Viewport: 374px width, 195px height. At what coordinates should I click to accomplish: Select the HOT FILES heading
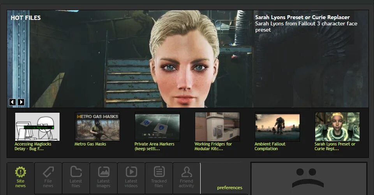tap(26, 18)
